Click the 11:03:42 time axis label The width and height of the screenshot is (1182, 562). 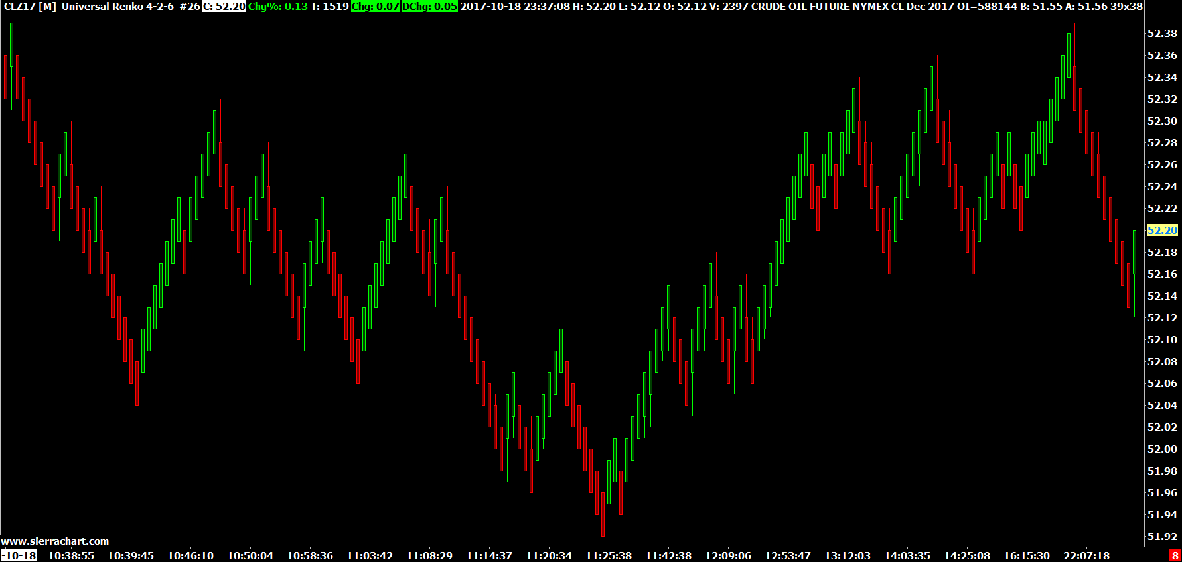[x=370, y=556]
